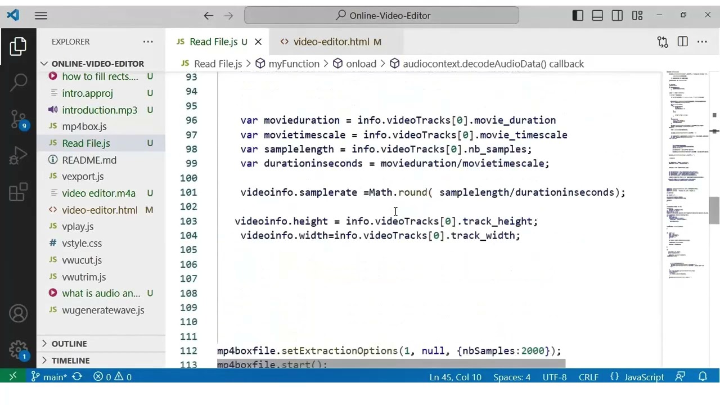
Task: Click the Online-Video-Editor command center search
Action: click(x=381, y=16)
